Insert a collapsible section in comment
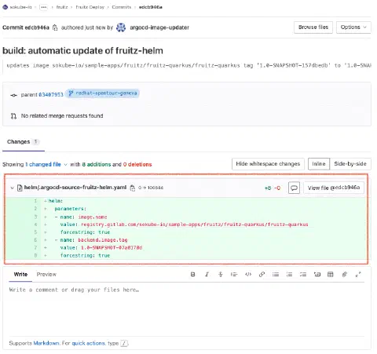Screen dimensions: 377x354 pos(317,274)
